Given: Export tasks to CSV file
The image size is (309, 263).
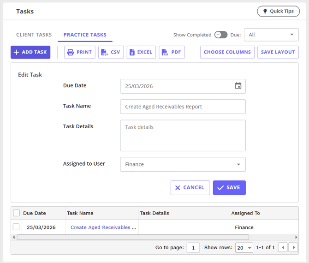Looking at the screenshot, I should pos(111,52).
